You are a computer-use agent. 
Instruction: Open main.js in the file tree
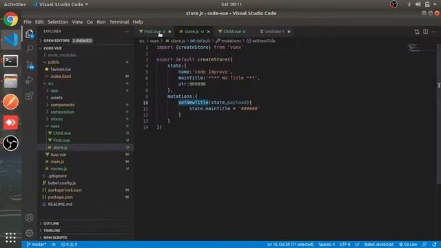pyautogui.click(x=85, y=162)
